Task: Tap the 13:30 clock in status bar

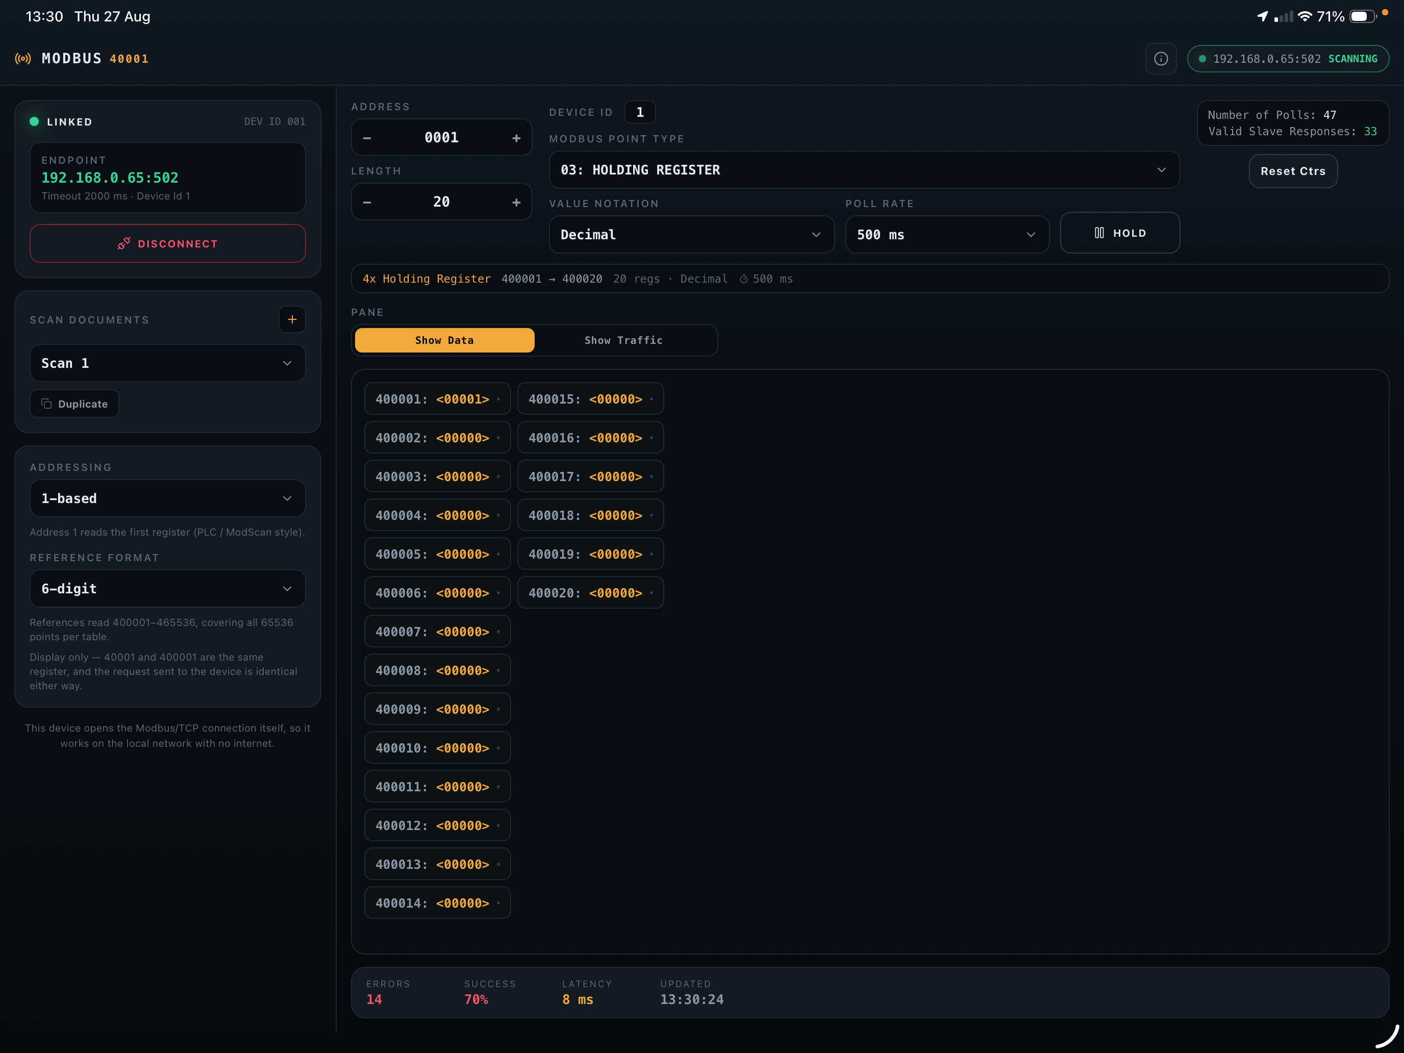Action: [x=44, y=16]
